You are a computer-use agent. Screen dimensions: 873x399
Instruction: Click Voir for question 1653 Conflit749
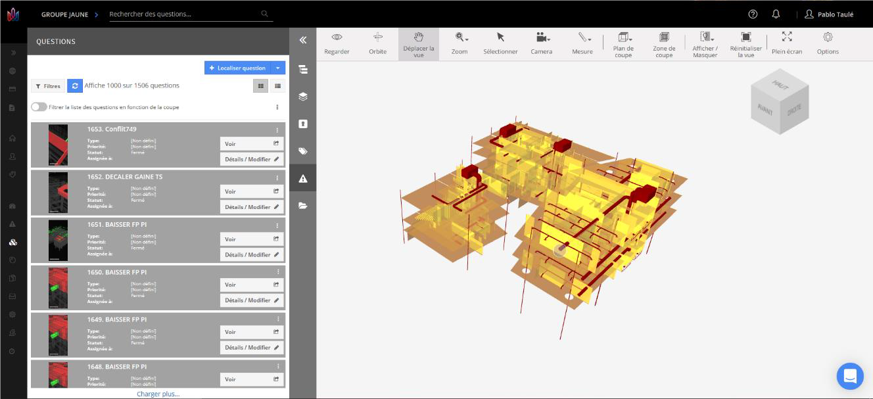tap(252, 143)
